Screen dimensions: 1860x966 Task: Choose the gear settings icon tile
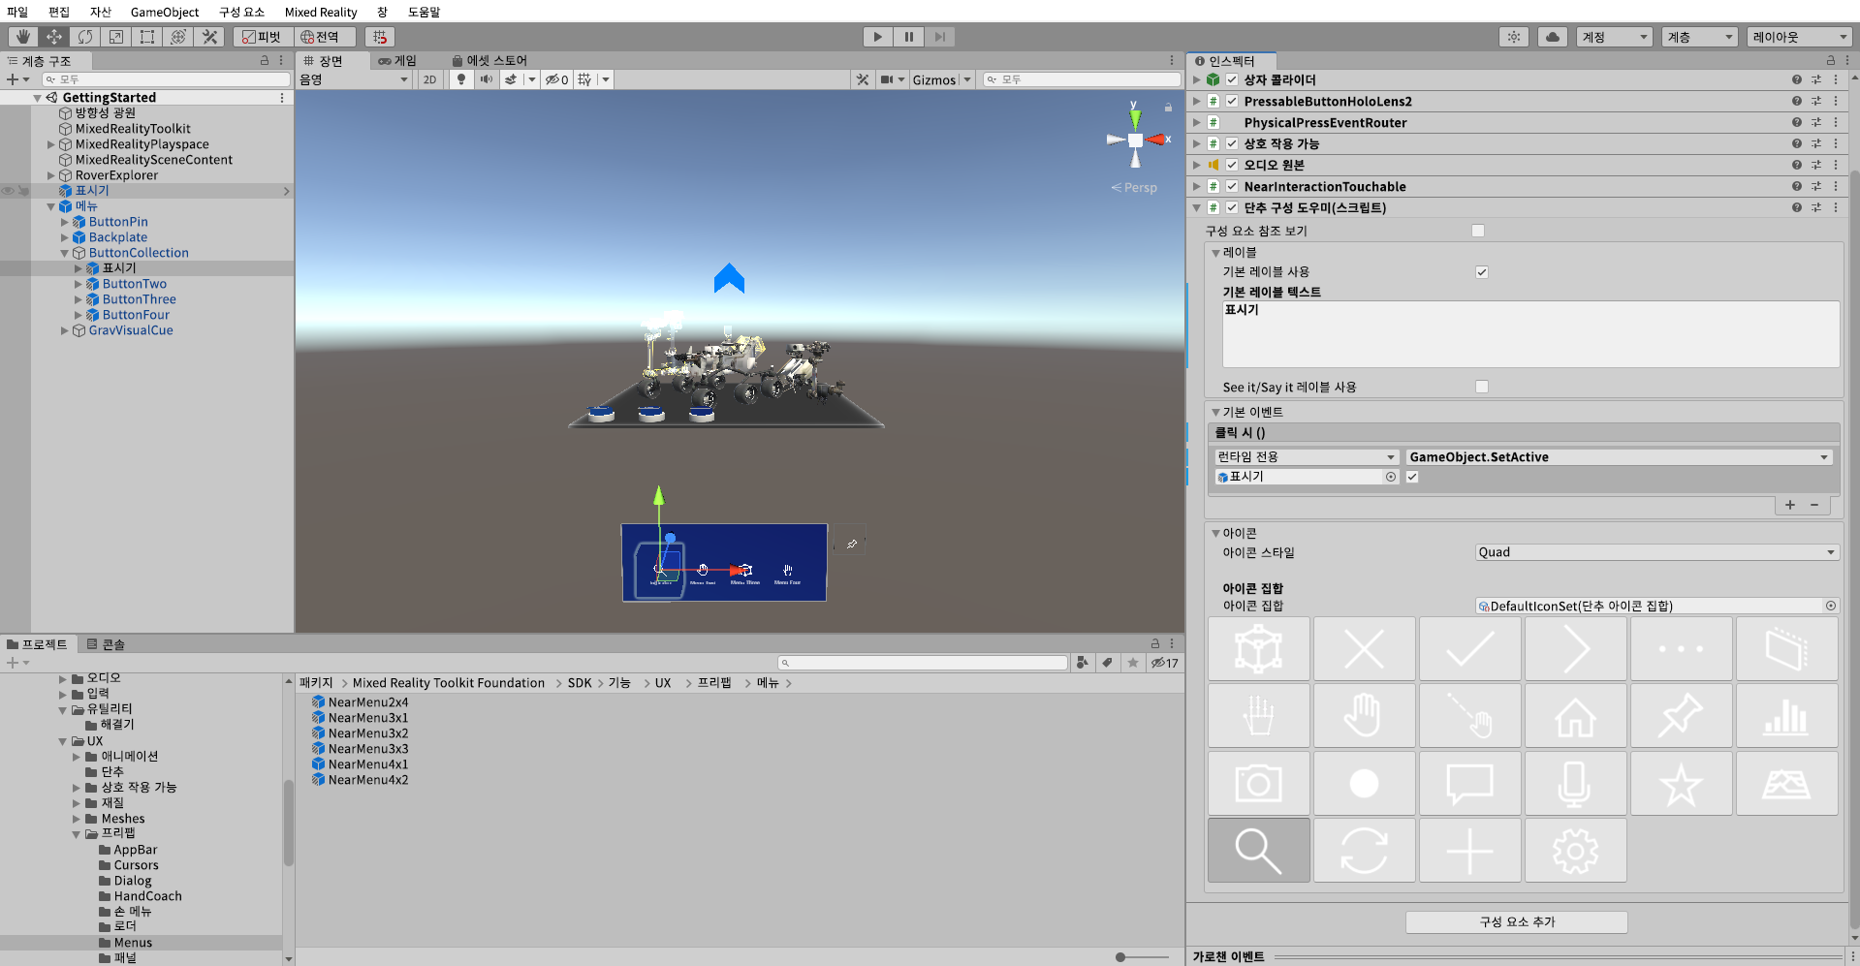click(x=1575, y=851)
